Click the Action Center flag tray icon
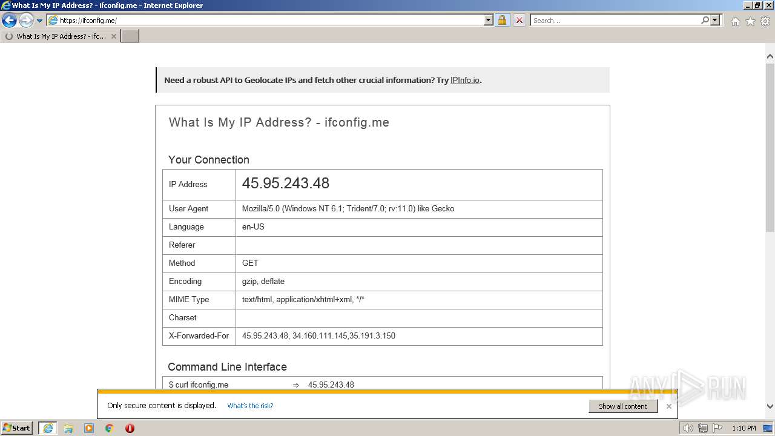 click(x=717, y=428)
